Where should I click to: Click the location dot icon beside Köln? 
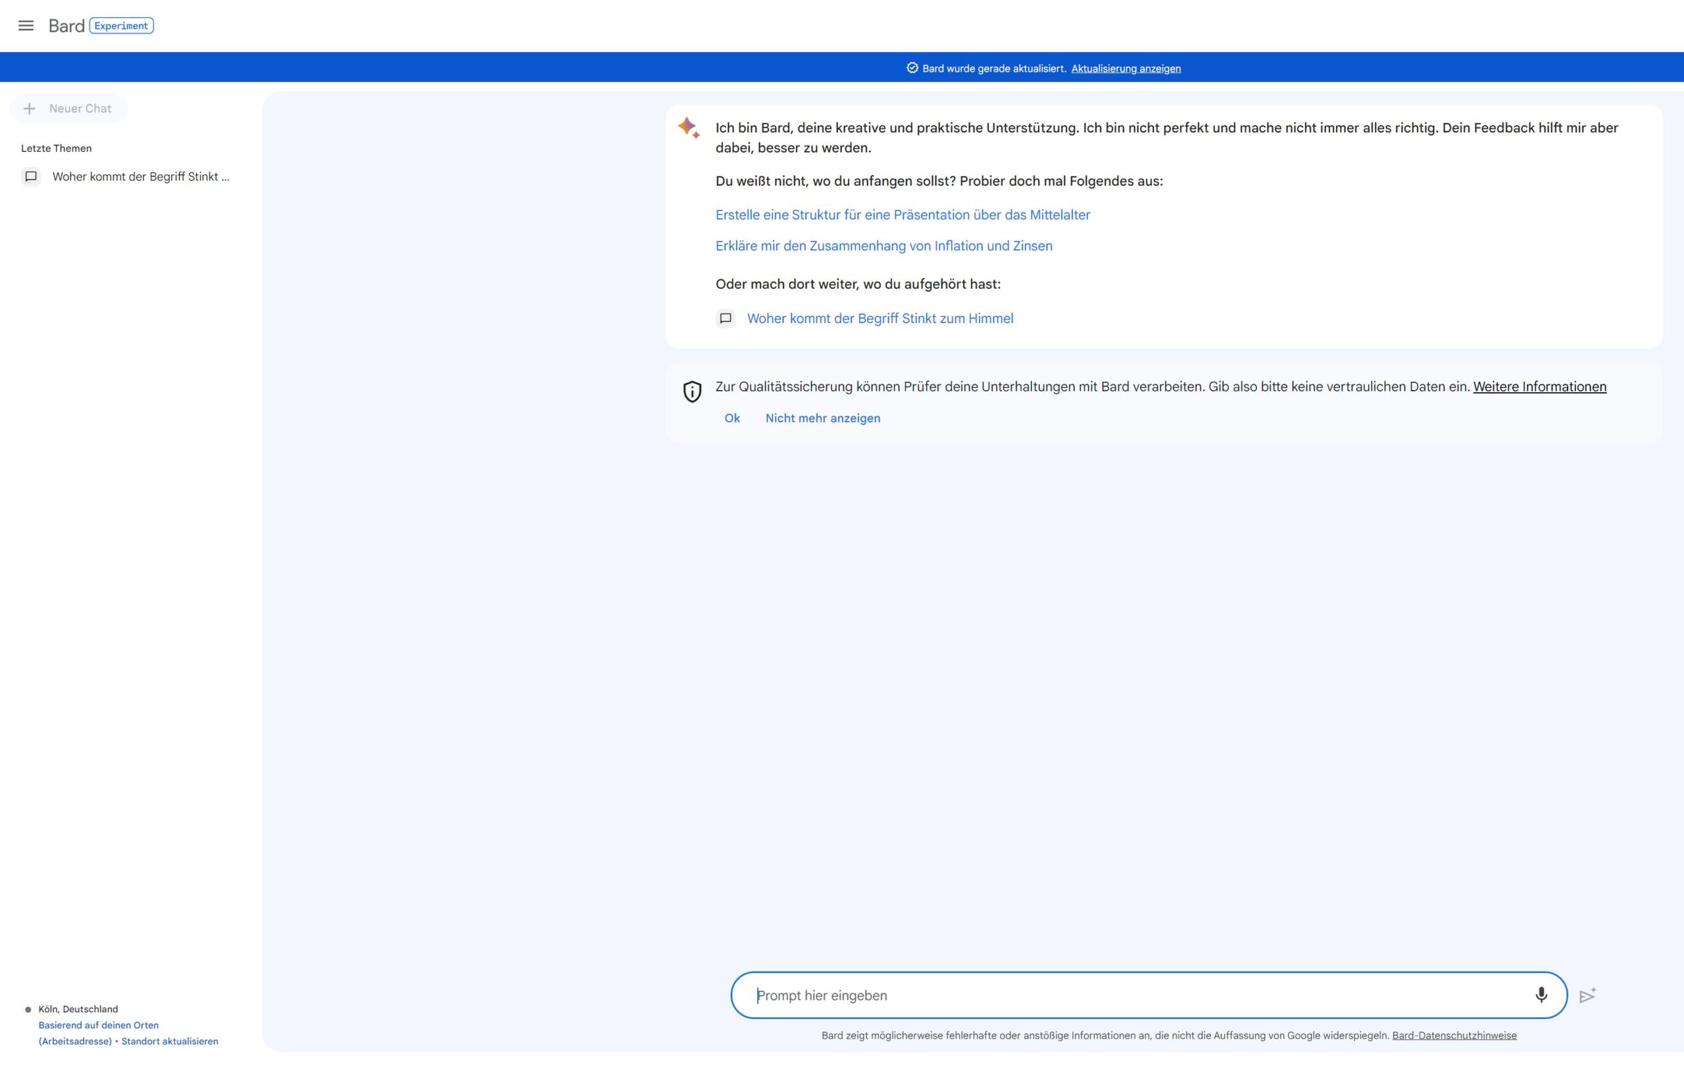tap(28, 1010)
